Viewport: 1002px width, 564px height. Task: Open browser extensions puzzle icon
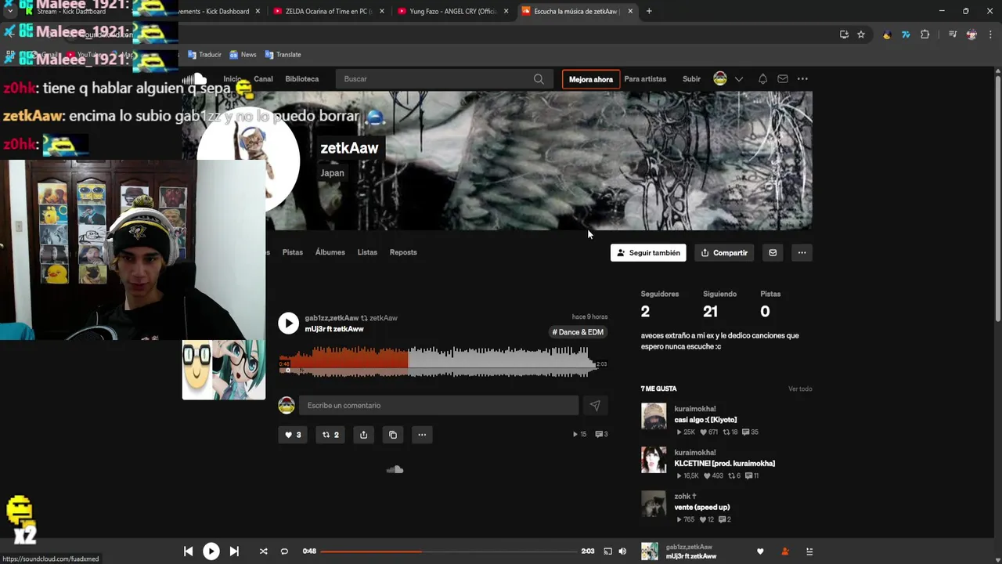coord(925,34)
